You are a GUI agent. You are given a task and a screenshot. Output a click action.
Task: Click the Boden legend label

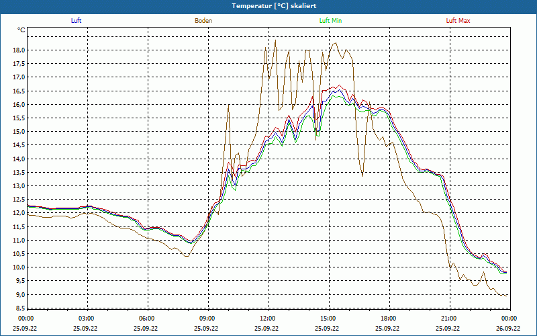pos(203,21)
